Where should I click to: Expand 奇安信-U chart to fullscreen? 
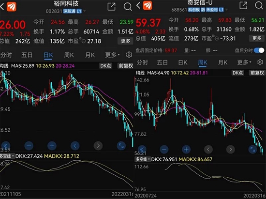(252, 150)
